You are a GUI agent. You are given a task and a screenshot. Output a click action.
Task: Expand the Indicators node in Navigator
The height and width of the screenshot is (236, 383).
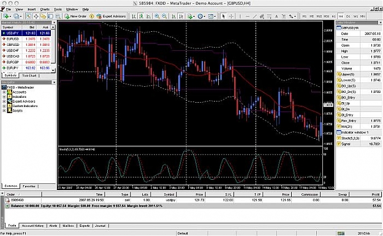[4, 97]
